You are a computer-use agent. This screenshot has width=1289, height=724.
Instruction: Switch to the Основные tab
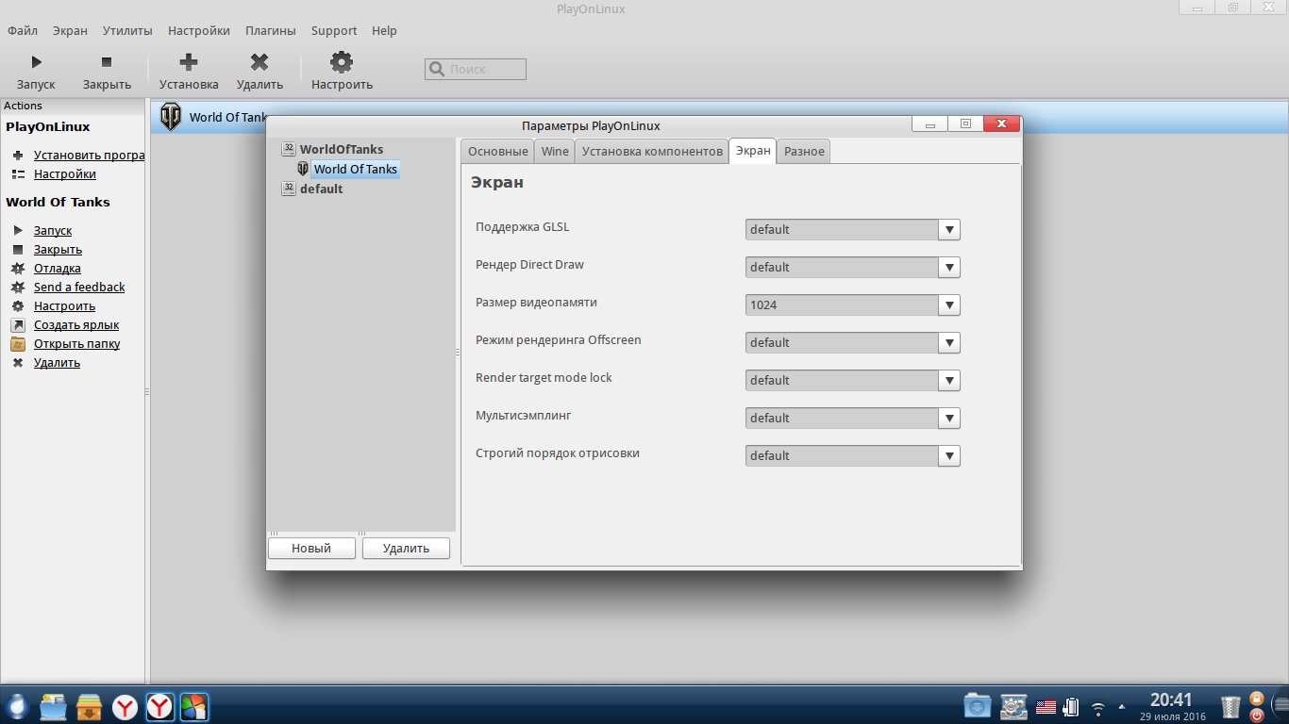tap(497, 152)
